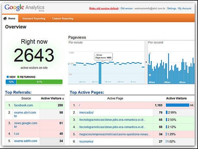This screenshot has height=149, width=198.
Task: Open exame.advfn.com referral source
Action: (x=26, y=141)
